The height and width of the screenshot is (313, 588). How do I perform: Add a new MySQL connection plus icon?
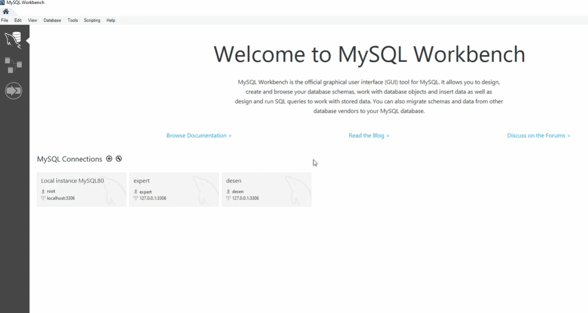[x=109, y=159]
